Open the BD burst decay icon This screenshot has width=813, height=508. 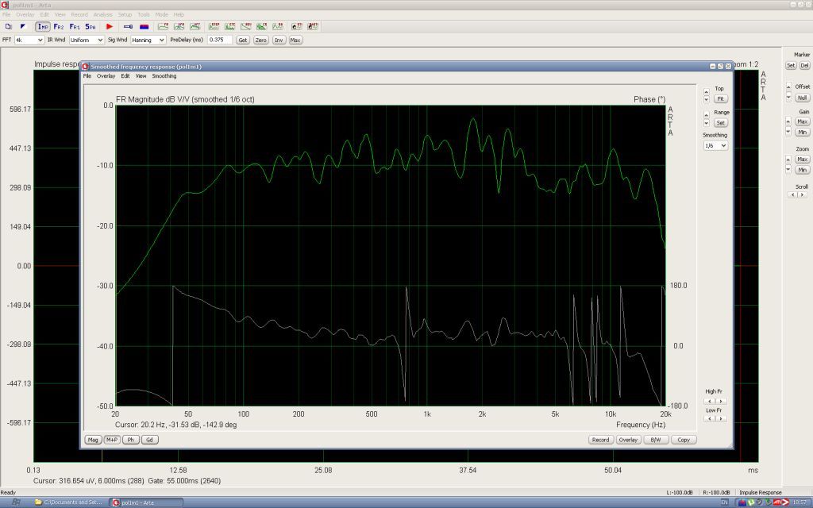278,26
